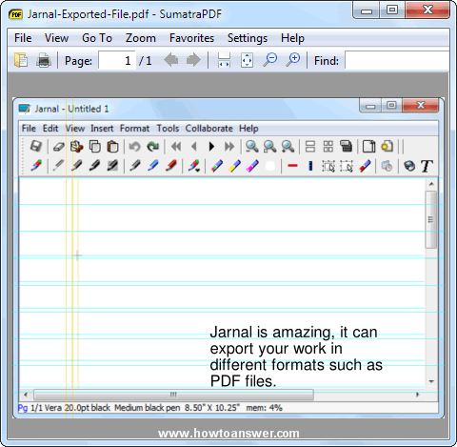
Task: Click the Page number input field
Action: [117, 60]
